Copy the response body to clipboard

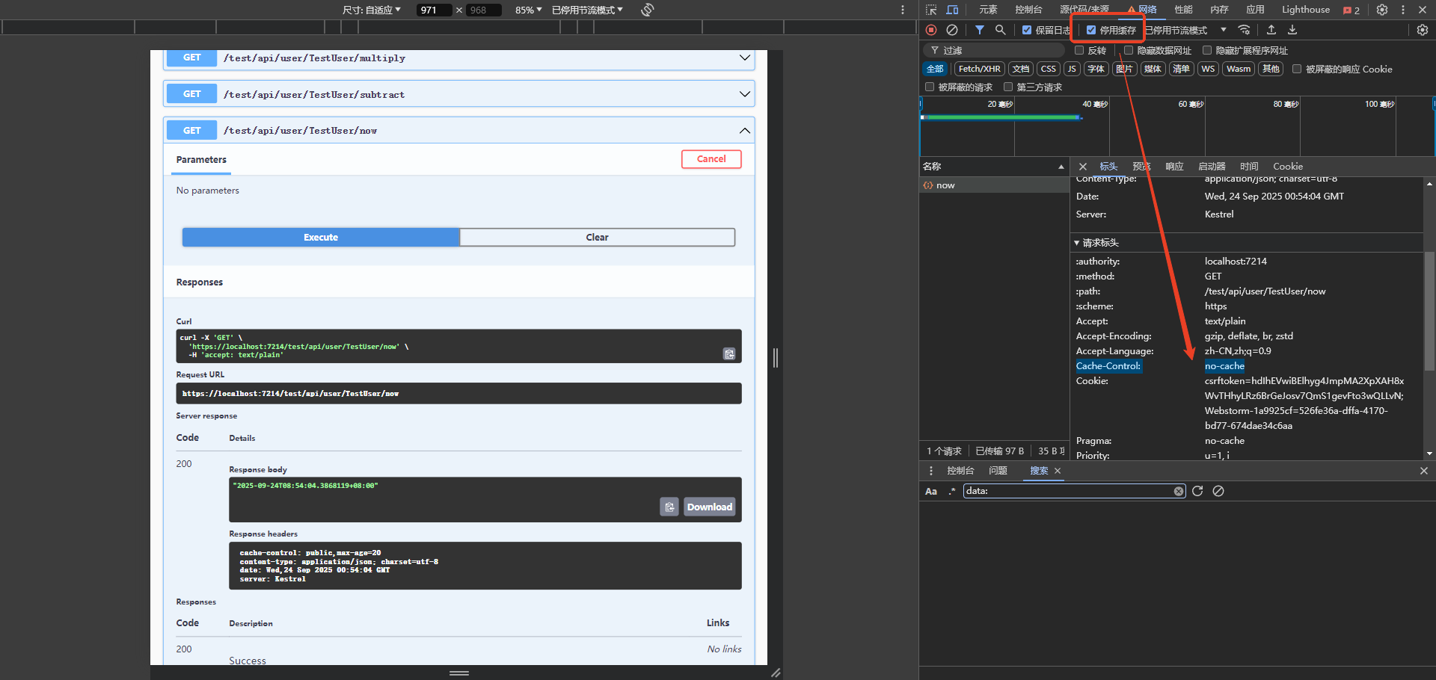(669, 507)
